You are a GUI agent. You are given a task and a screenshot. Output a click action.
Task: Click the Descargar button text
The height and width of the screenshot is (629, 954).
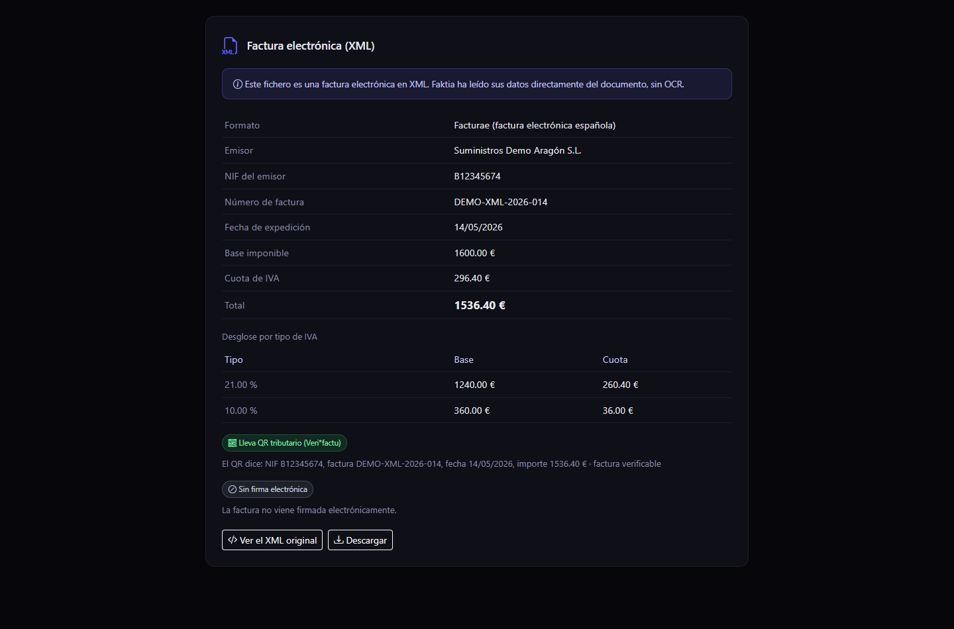366,540
